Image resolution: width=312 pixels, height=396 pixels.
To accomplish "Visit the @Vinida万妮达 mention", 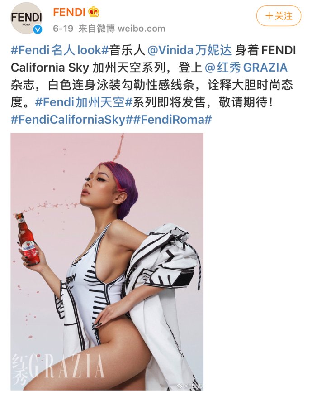I will pyautogui.click(x=189, y=50).
